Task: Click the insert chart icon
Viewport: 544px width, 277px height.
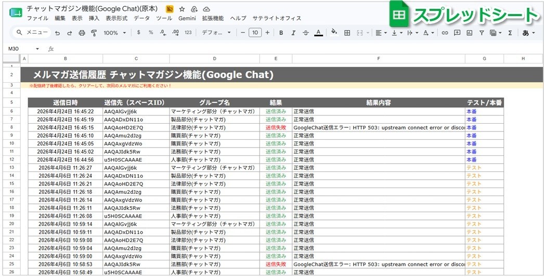Action: [470, 33]
